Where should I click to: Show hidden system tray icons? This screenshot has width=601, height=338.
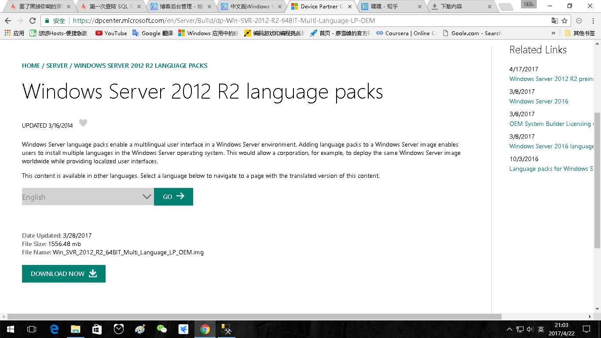(x=509, y=329)
